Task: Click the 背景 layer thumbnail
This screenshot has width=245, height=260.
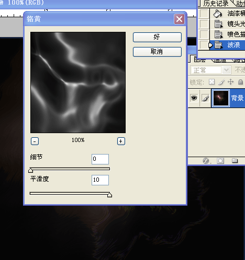Action: (220, 98)
